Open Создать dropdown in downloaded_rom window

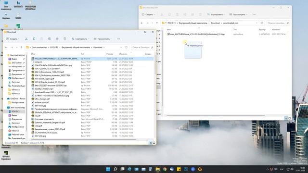148,14
